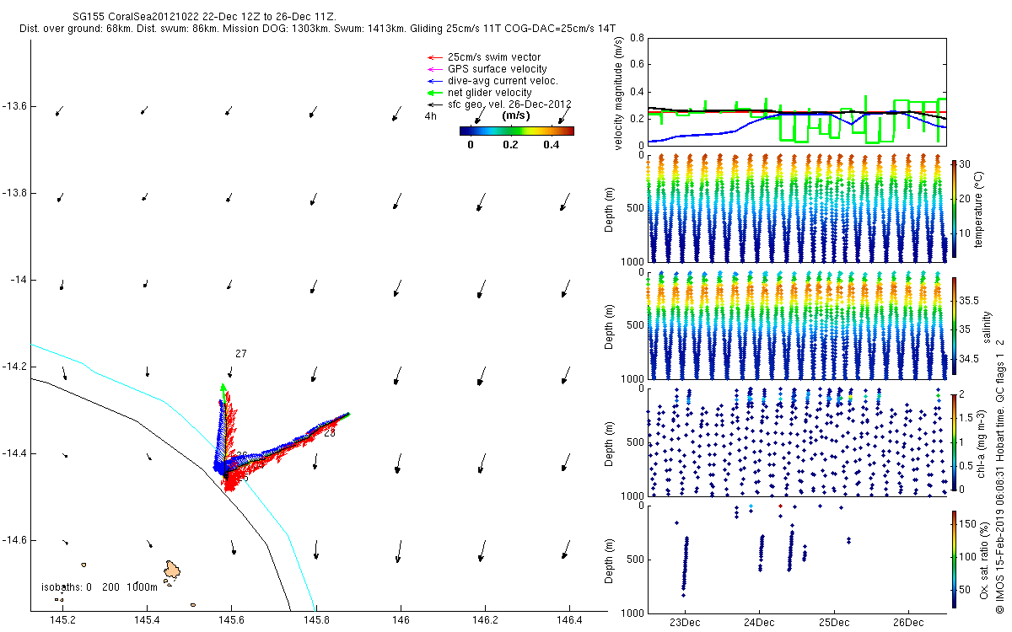Click the isobaths legend text
The width and height of the screenshot is (1012, 632).
pyautogui.click(x=100, y=587)
